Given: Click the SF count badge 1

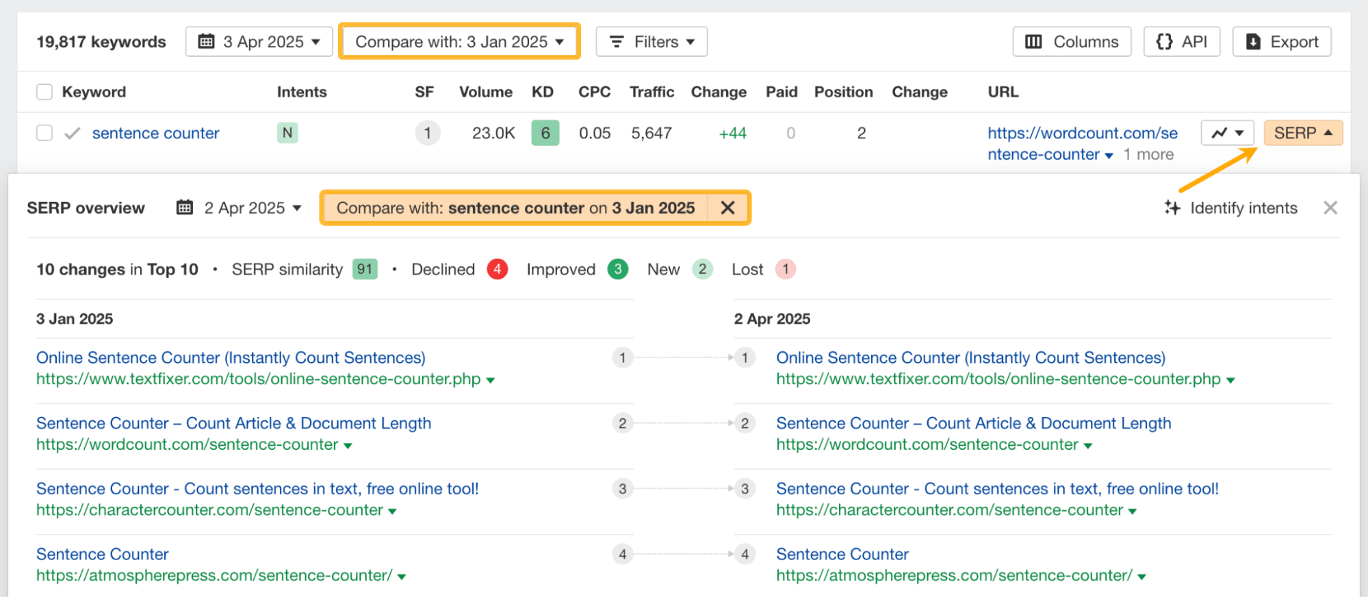Looking at the screenshot, I should pos(427,133).
